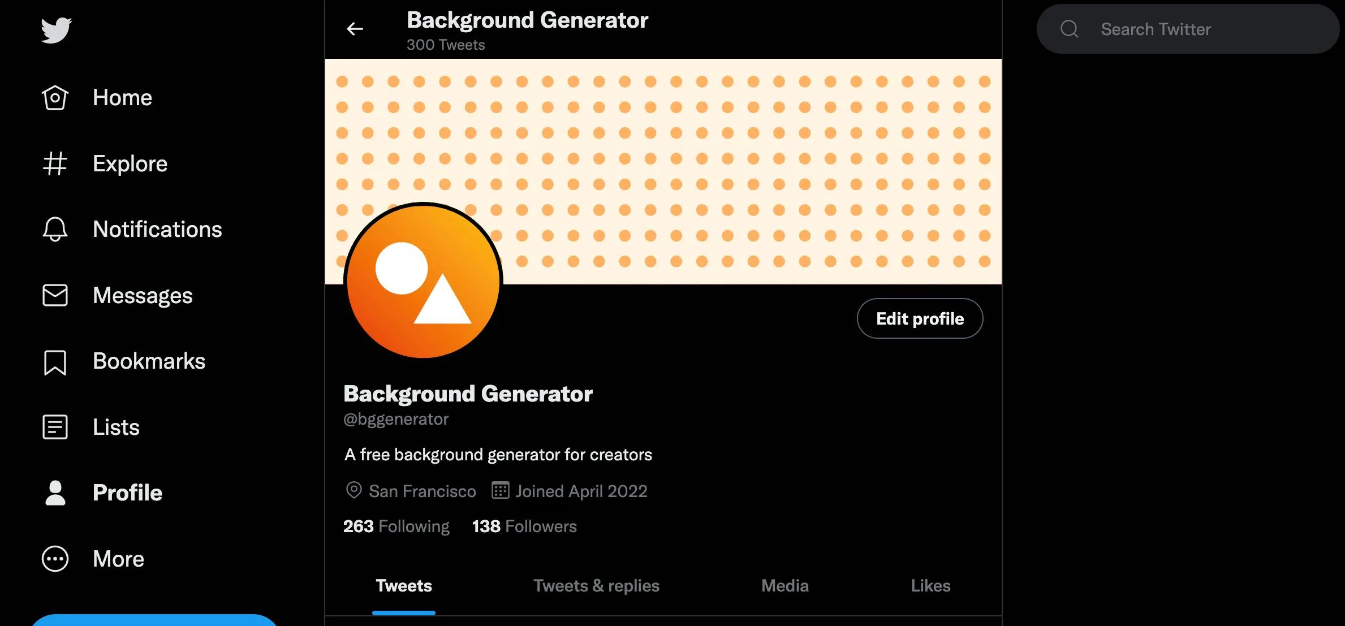Click the Twitter bird logo icon
Viewport: 1345px width, 626px height.
55,28
